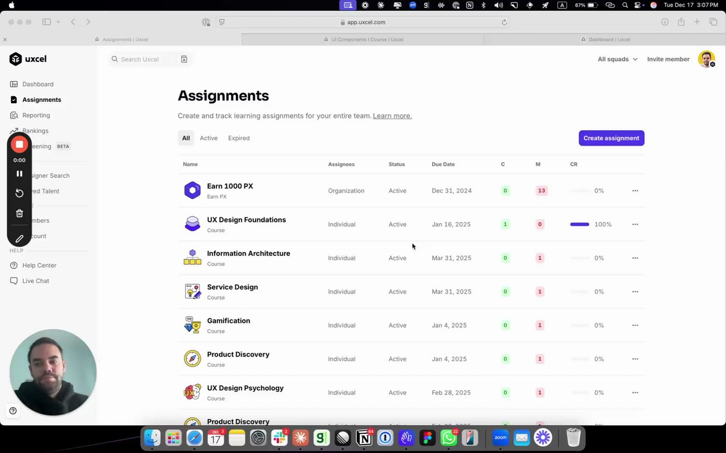Click the Due Date column header

pyautogui.click(x=443, y=164)
